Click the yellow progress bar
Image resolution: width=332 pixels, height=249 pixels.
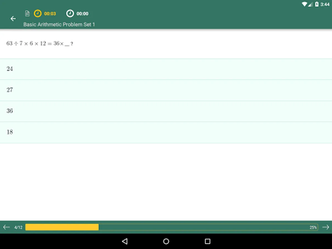62,227
